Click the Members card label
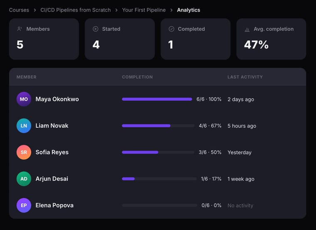The height and width of the screenshot is (230, 316). [x=38, y=29]
